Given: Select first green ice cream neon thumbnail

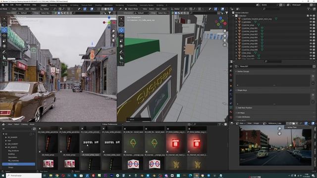Looking at the screenshot, I should tap(133, 143).
